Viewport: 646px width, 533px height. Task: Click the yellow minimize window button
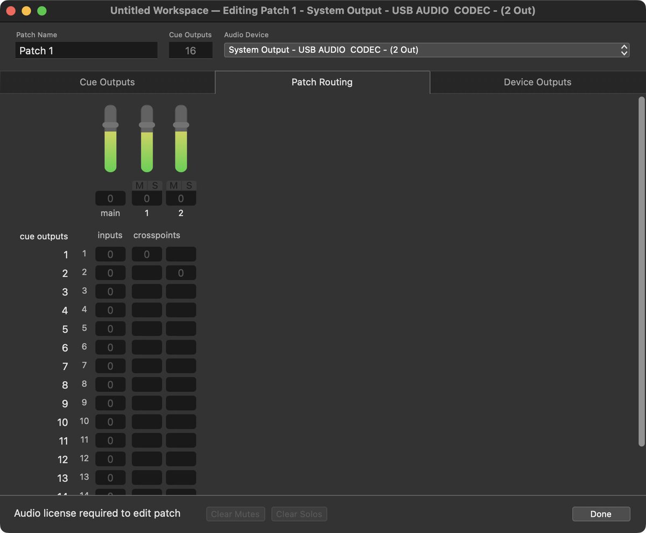tap(26, 11)
